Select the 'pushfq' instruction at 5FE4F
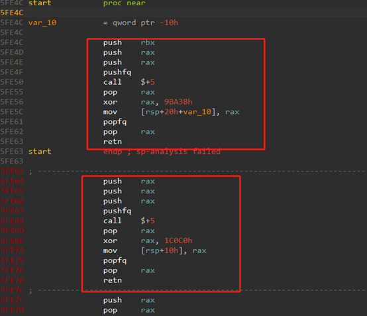 tap(117, 72)
